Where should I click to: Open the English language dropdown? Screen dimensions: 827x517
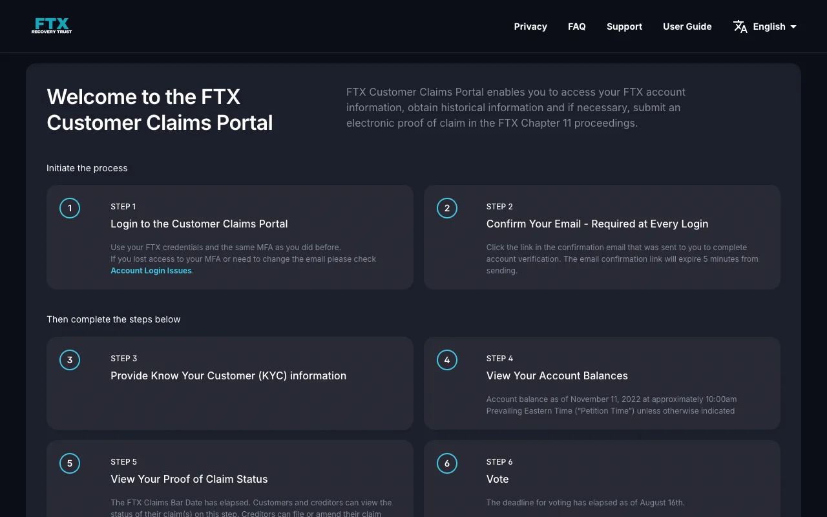[x=769, y=26]
